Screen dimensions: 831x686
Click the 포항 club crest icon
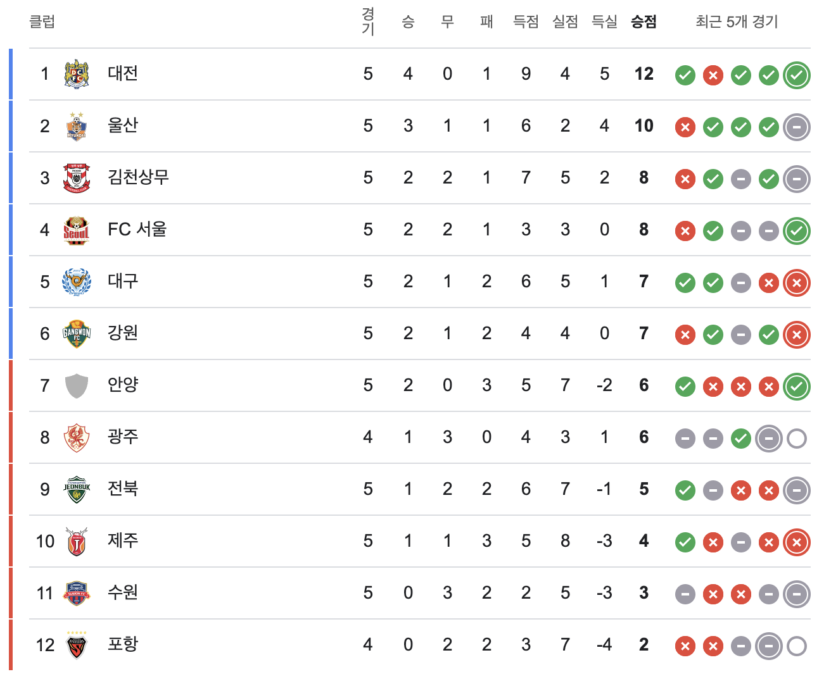(77, 645)
